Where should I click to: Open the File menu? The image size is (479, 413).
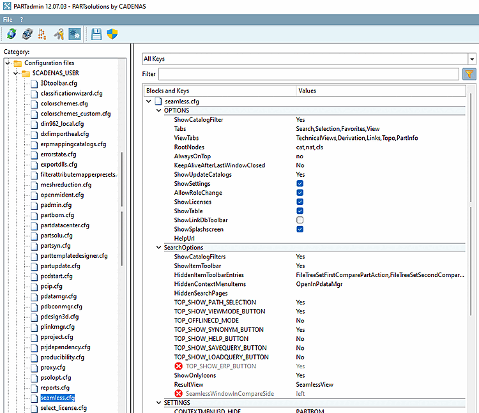click(x=8, y=20)
